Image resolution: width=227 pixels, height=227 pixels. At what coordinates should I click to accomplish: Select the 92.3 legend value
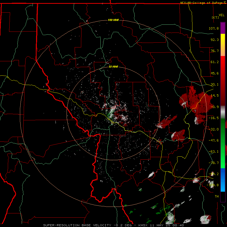[215, 40]
